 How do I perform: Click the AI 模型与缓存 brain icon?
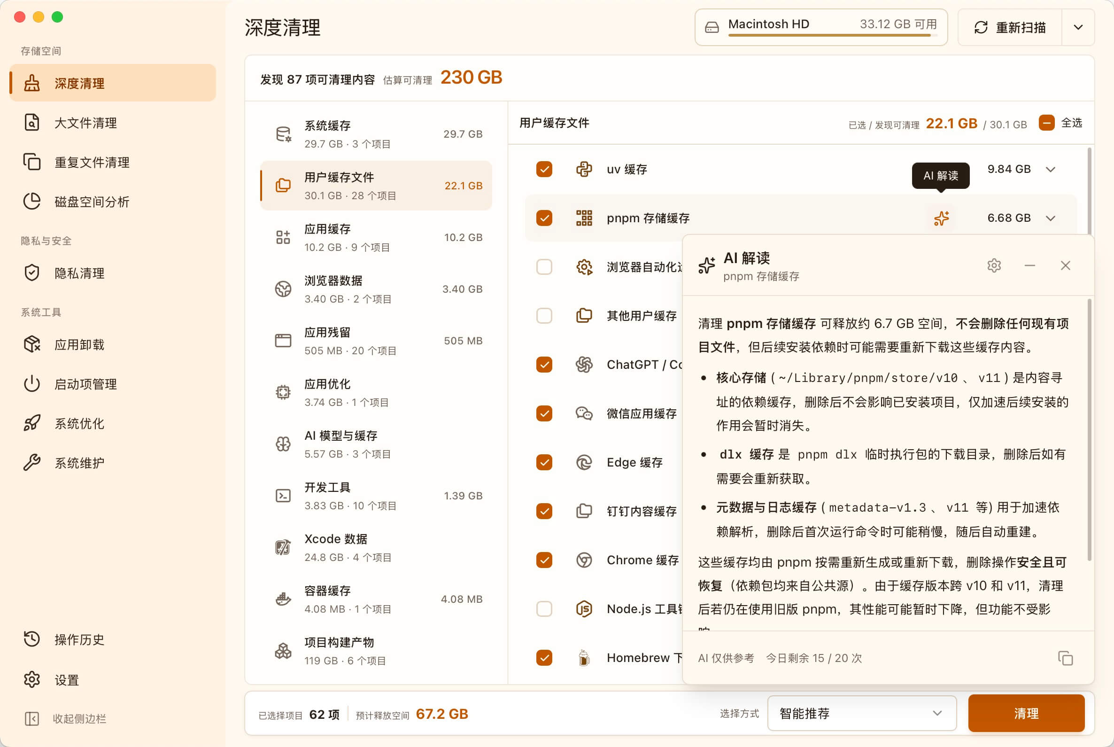[x=283, y=444]
